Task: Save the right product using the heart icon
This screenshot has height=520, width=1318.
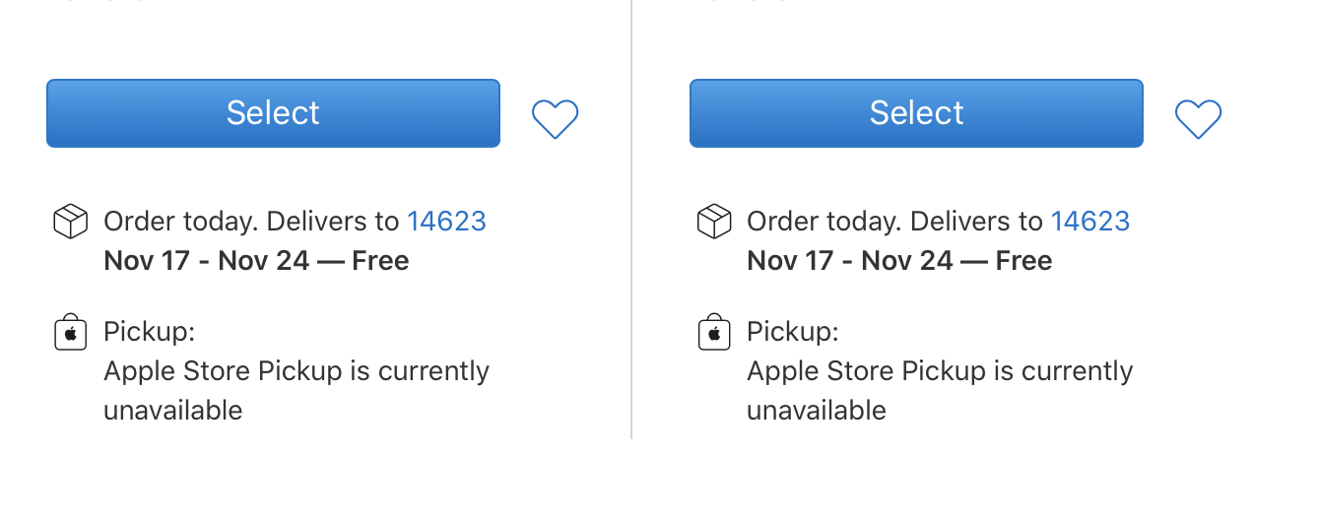Action: tap(1199, 119)
